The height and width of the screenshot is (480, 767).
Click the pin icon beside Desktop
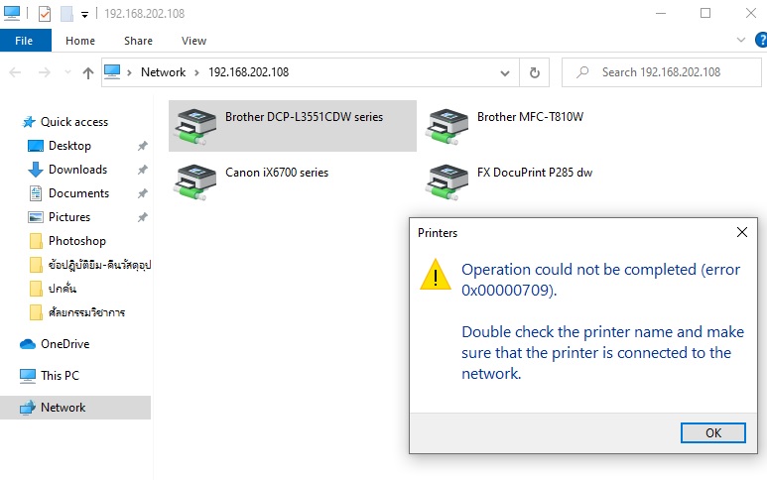click(142, 146)
